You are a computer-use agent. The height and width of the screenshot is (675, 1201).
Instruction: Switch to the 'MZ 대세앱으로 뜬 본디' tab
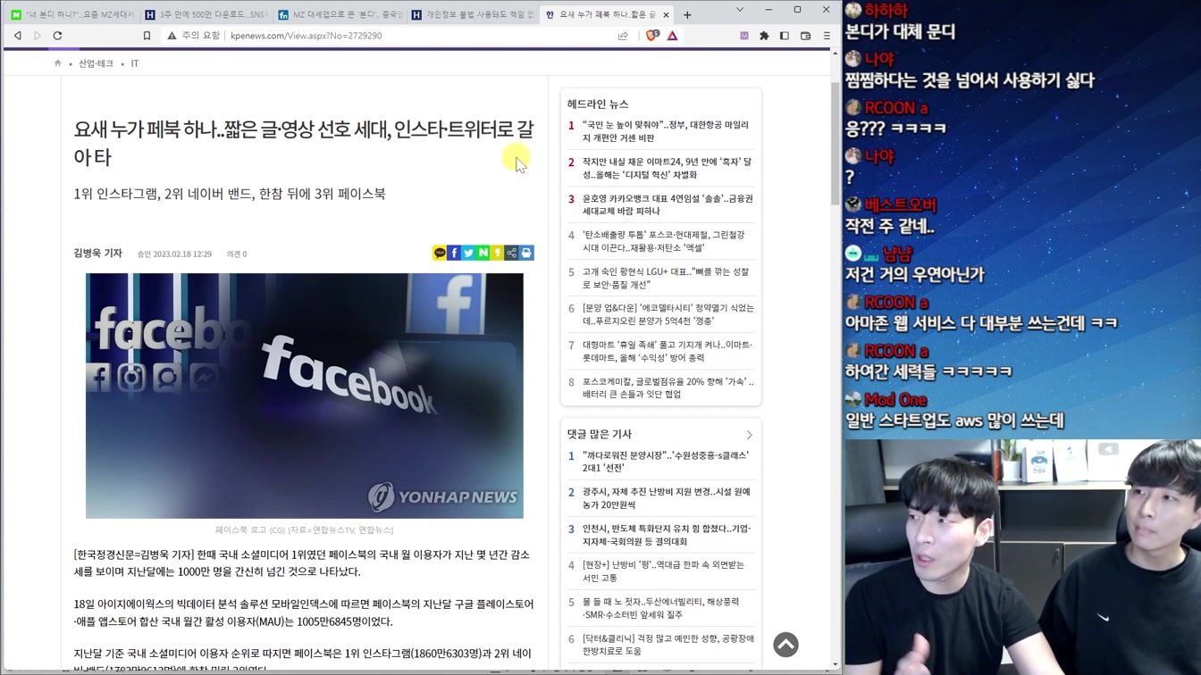[341, 14]
